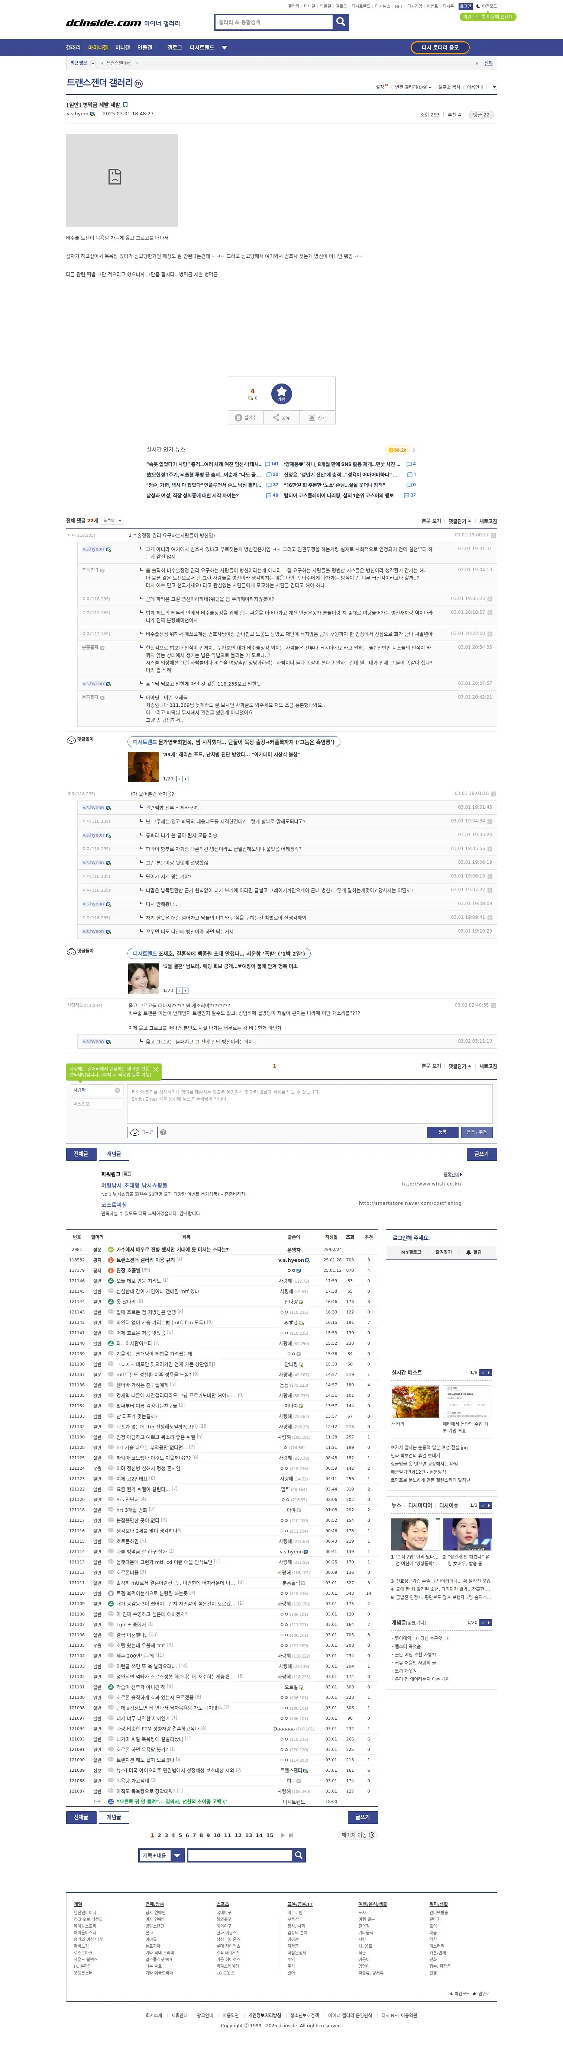Expand 연관 갤러리(0/9)
The height and width of the screenshot is (2047, 563).
414,87
